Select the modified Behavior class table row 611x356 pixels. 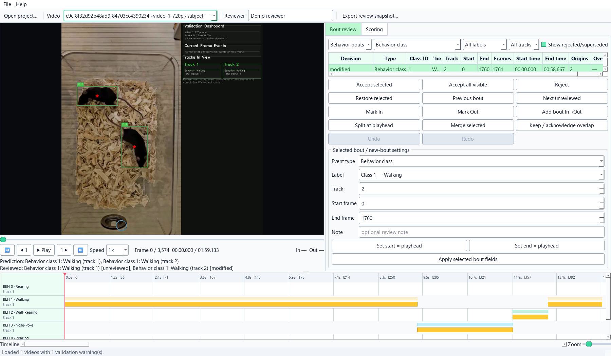[465, 69]
